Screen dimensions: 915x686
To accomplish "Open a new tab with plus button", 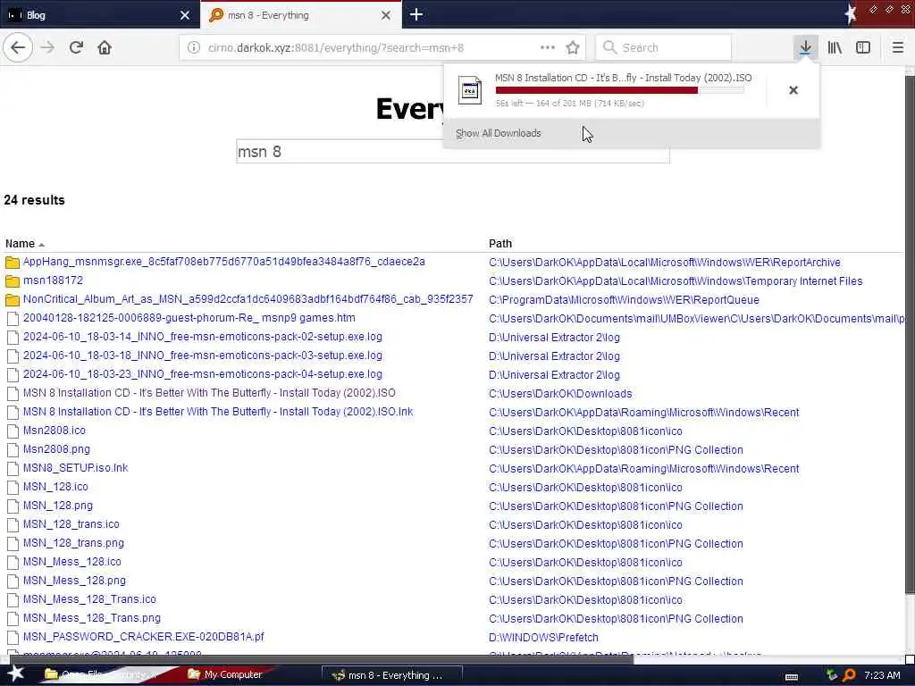I will (416, 14).
